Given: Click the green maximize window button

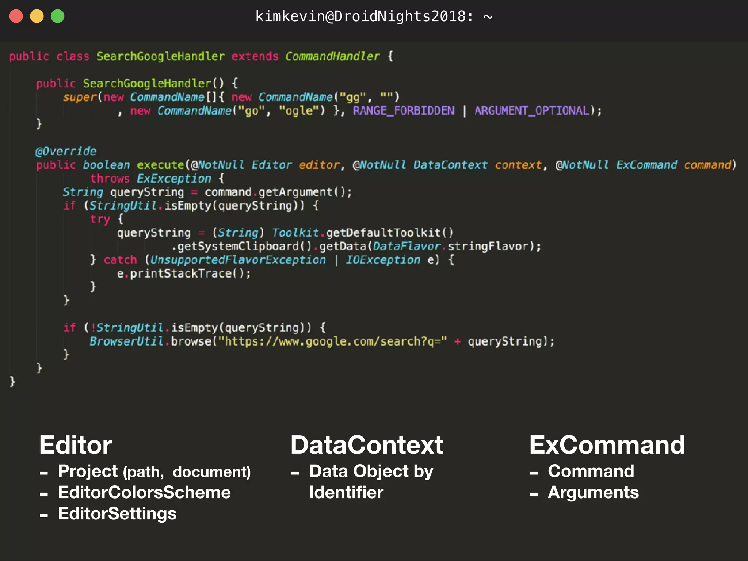Looking at the screenshot, I should 58,16.
